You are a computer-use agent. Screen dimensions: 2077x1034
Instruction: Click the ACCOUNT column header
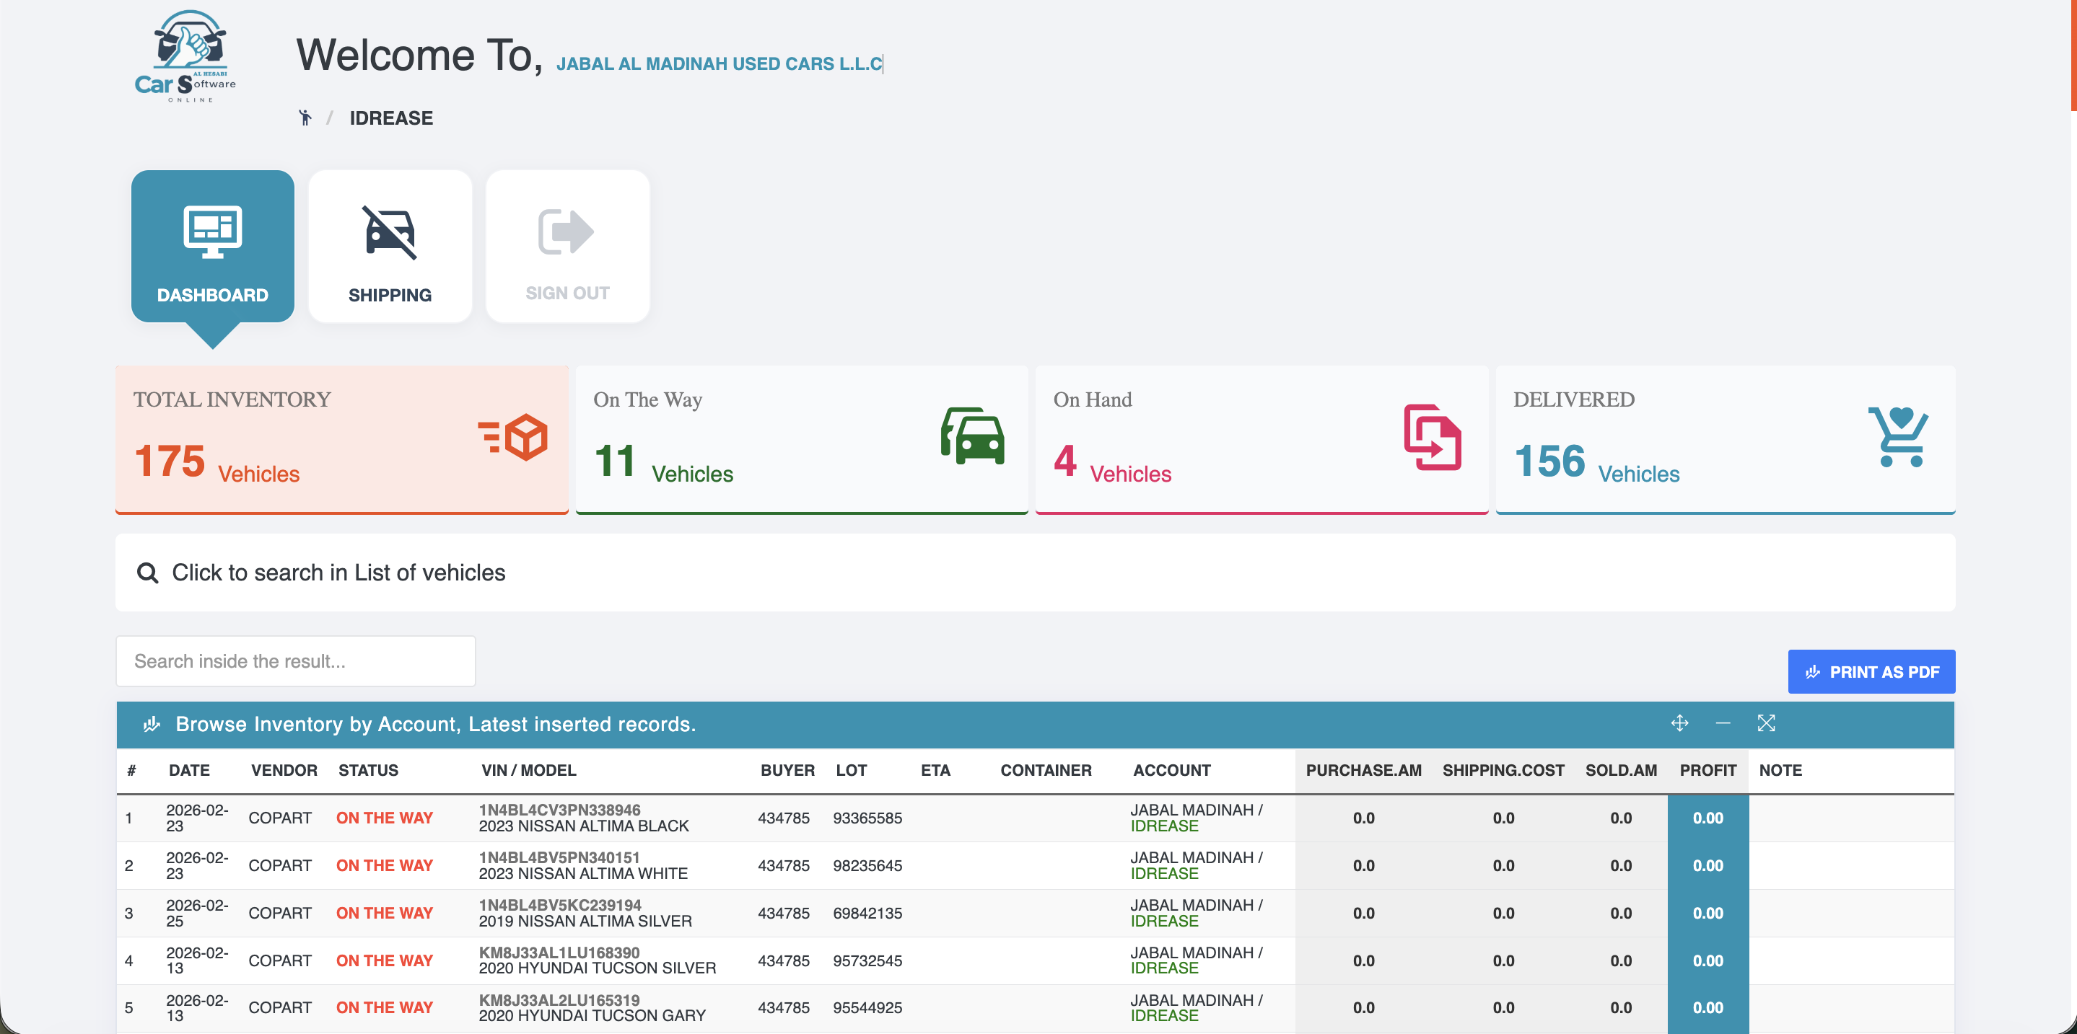[x=1171, y=771]
